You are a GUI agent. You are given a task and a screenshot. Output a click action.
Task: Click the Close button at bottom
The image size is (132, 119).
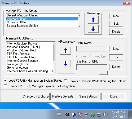[x=113, y=96]
